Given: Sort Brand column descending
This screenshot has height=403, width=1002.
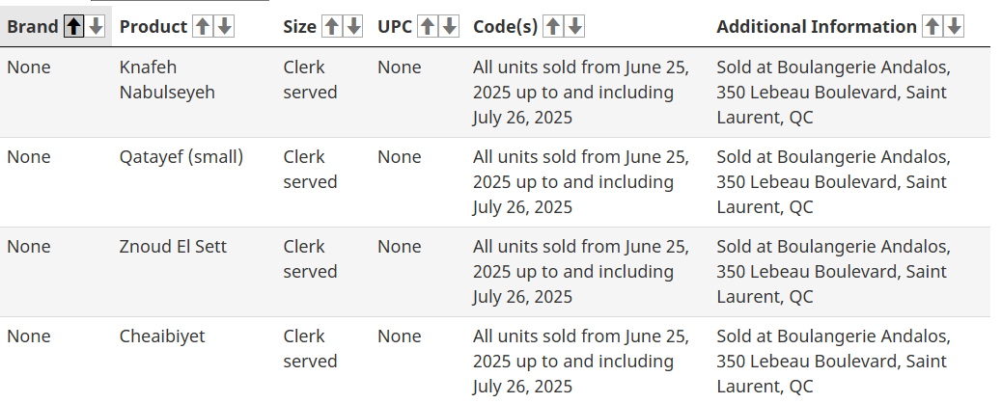Looking at the screenshot, I should [x=97, y=27].
